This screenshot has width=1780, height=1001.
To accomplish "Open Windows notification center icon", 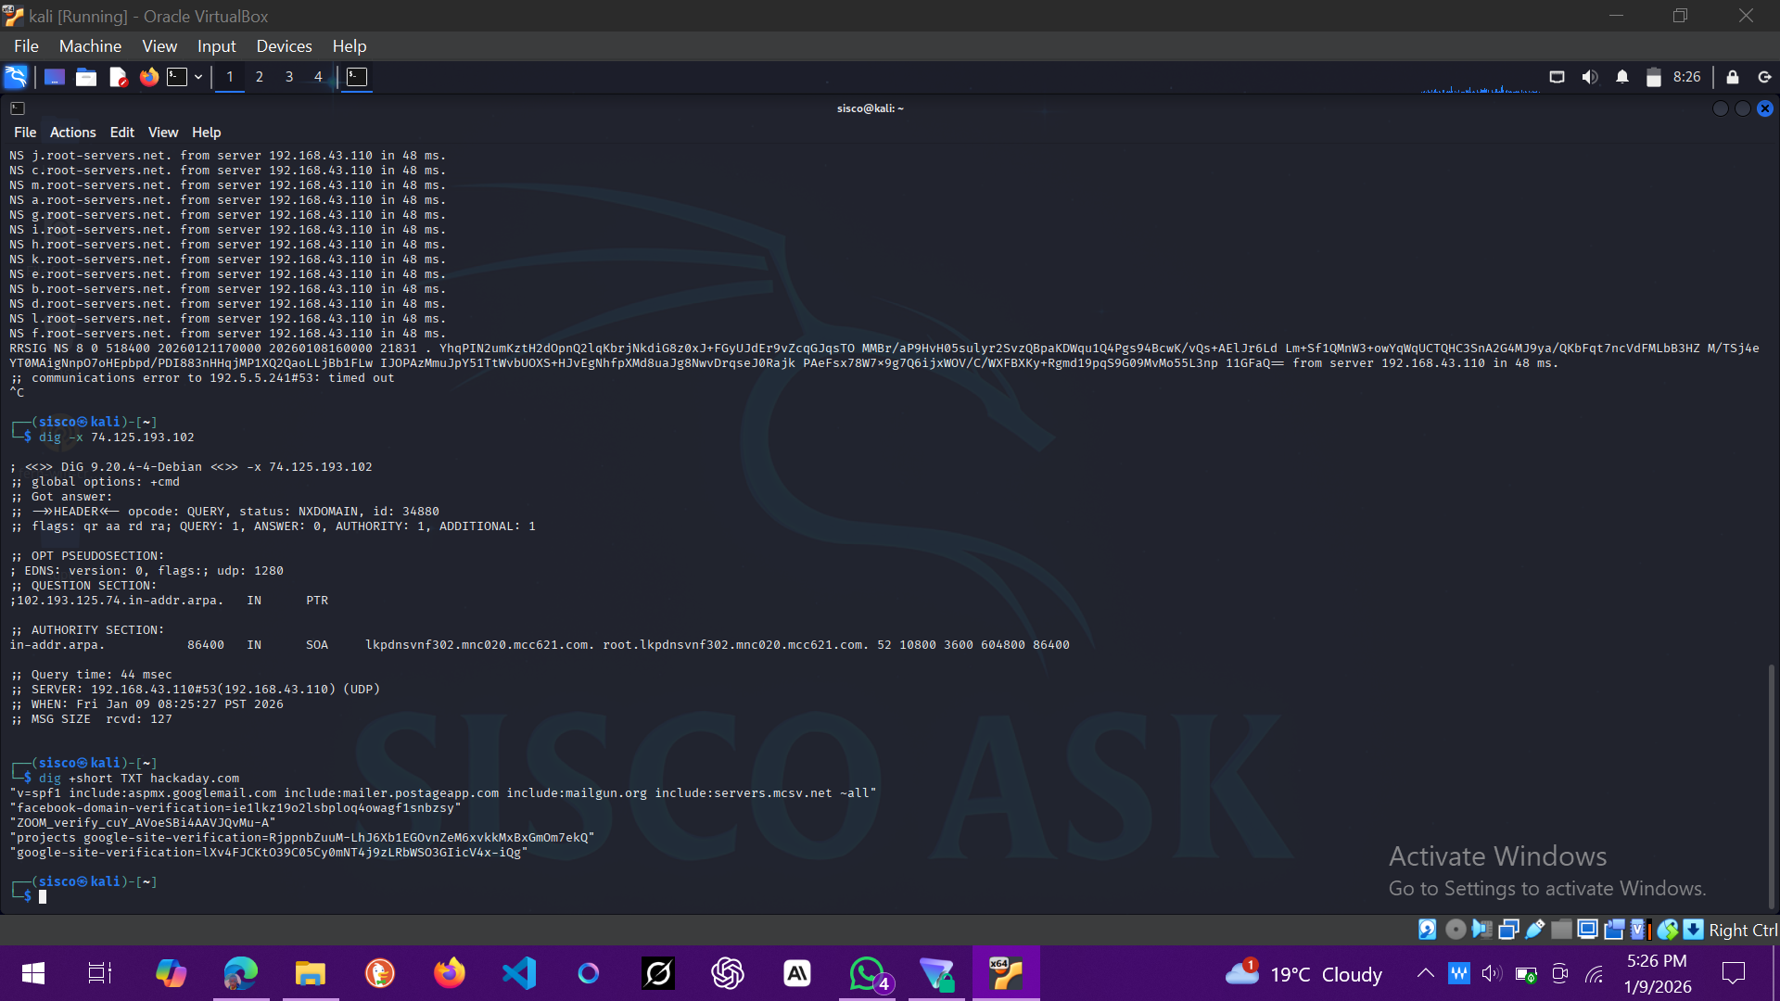I will point(1733,973).
